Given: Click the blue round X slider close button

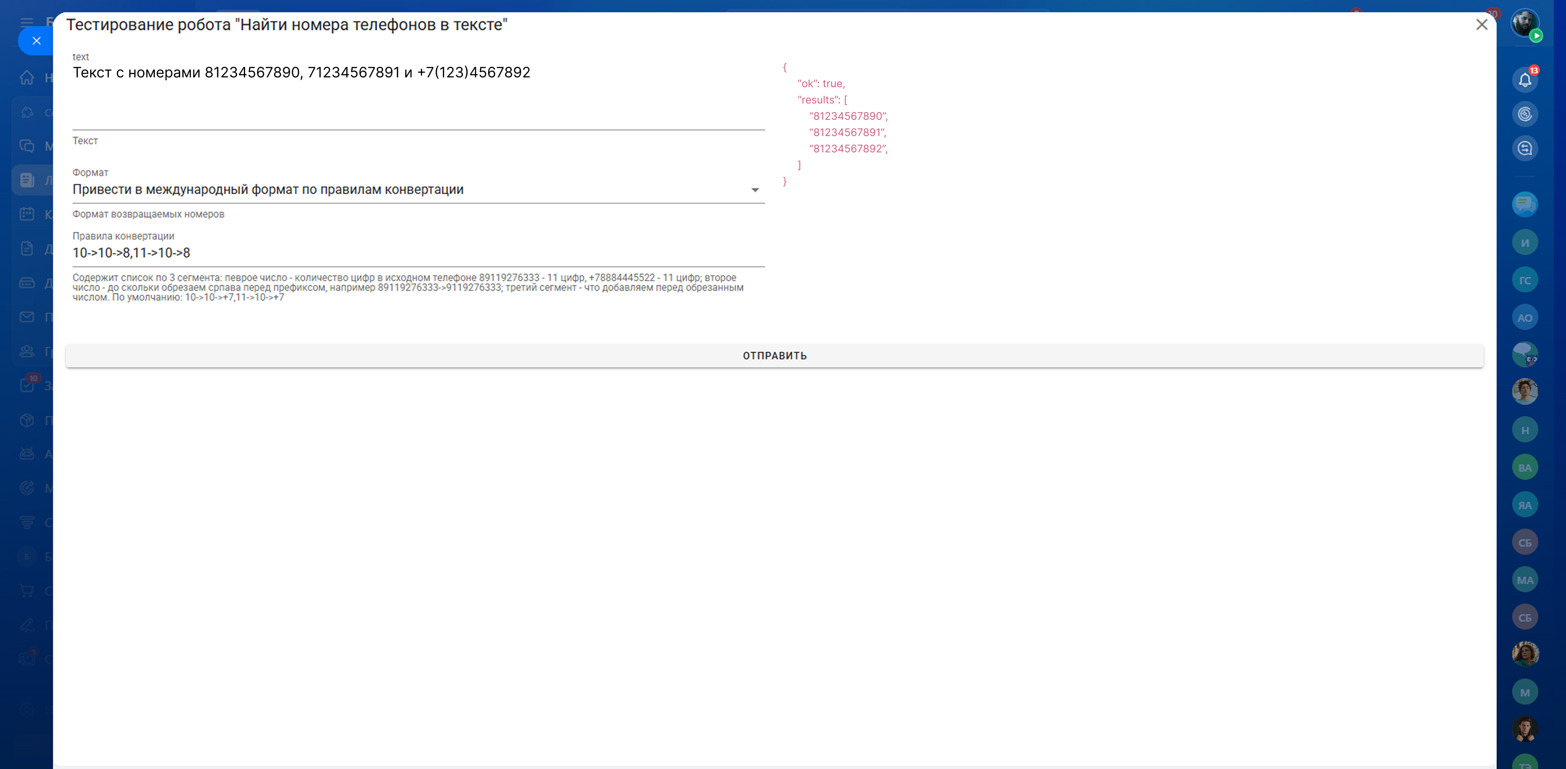Looking at the screenshot, I should pyautogui.click(x=36, y=41).
